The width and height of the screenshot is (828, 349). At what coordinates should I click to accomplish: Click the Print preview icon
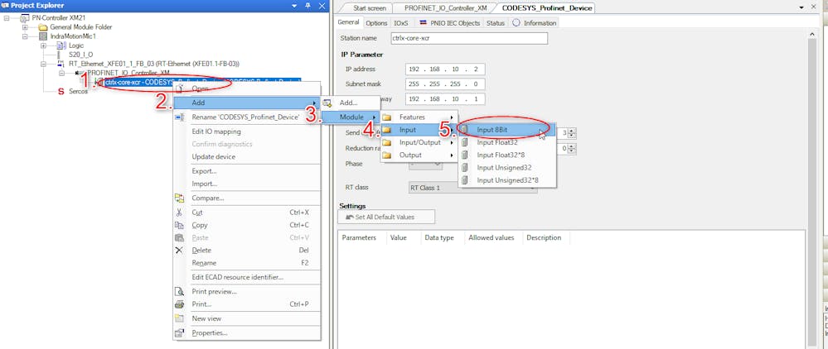click(180, 292)
